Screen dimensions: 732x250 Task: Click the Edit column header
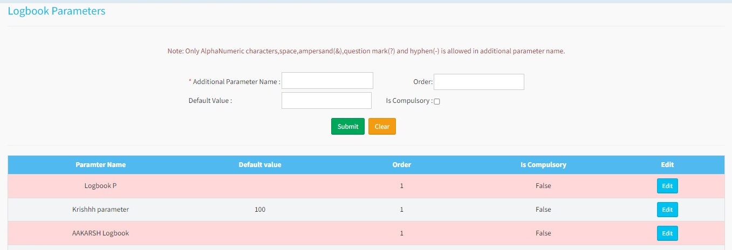click(667, 165)
